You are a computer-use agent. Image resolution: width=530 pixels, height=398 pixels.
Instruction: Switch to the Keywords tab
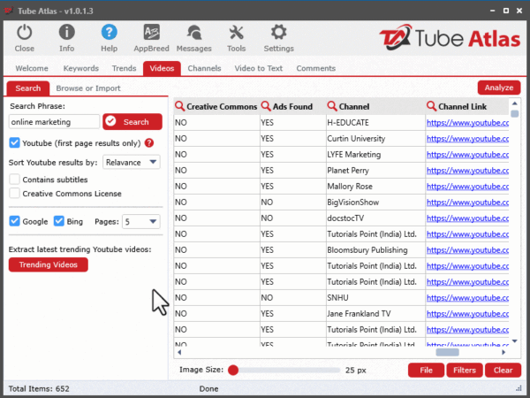[x=81, y=68]
